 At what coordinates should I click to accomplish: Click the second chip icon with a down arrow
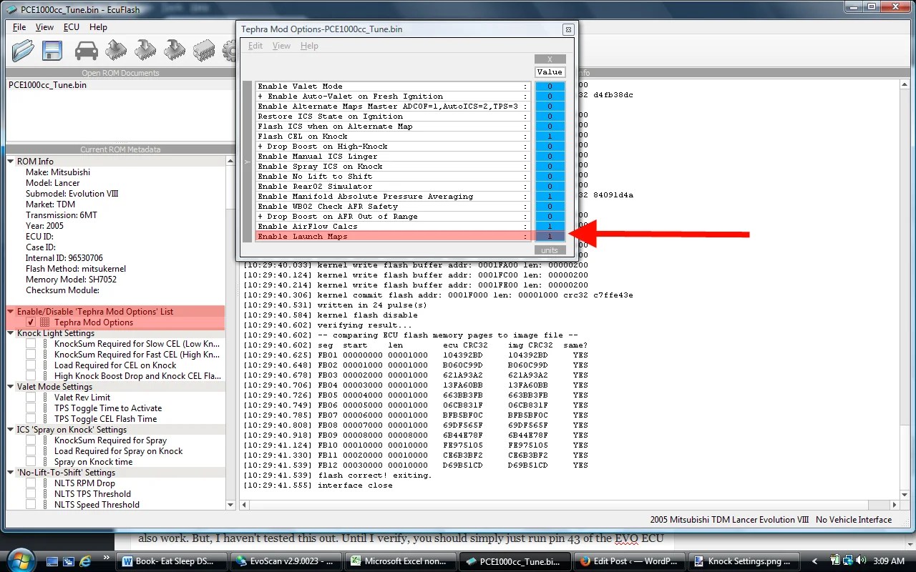coord(175,50)
